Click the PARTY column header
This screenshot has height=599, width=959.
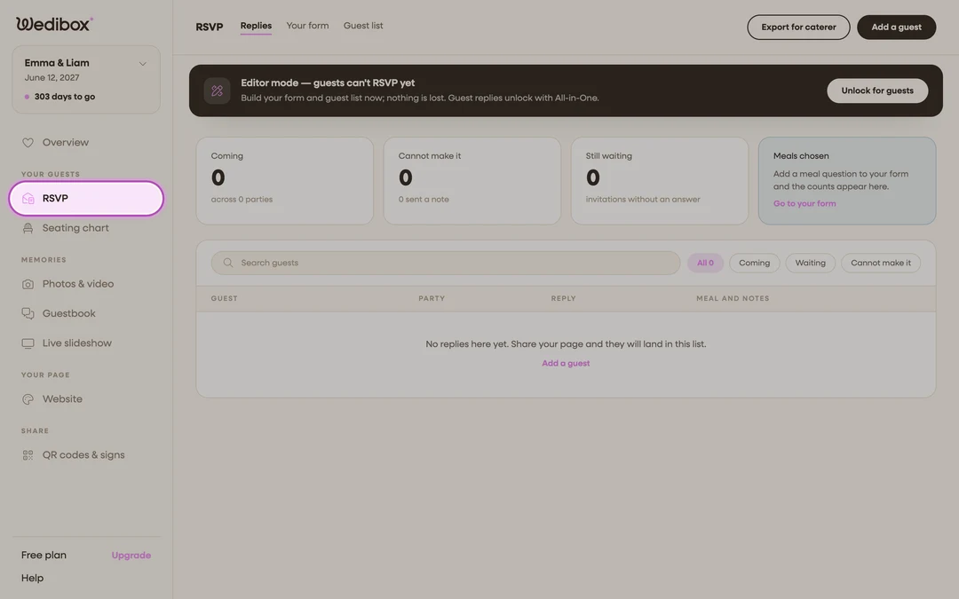pyautogui.click(x=432, y=299)
